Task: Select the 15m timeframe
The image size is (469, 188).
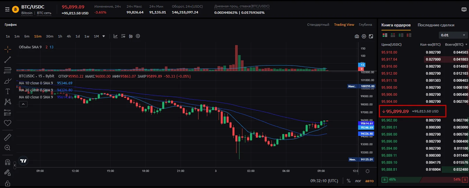Action: (38, 36)
